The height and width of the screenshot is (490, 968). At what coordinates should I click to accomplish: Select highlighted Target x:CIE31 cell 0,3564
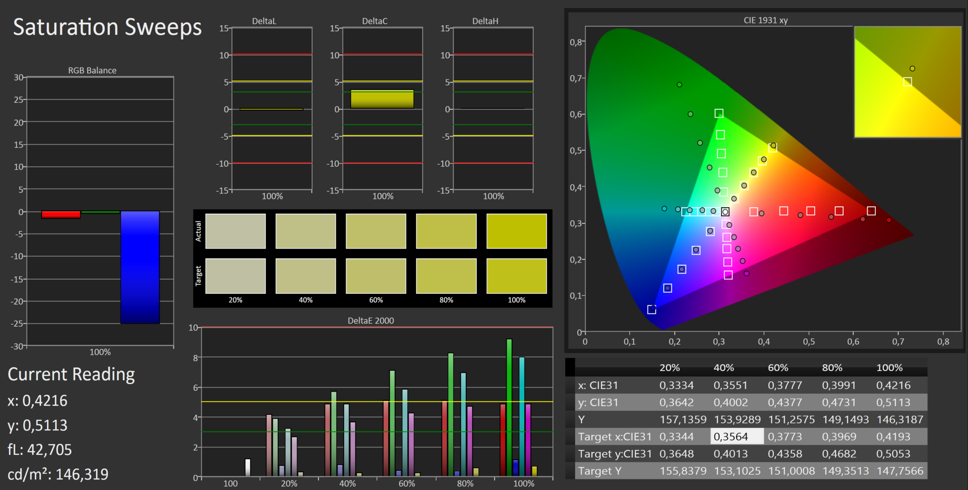click(x=737, y=437)
